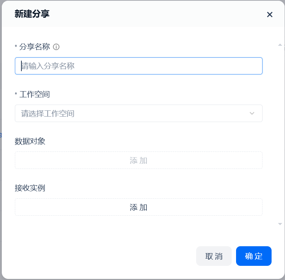Click the scrollbar track between the arrows
Viewport: 285px width, 280px height.
click(x=280, y=134)
